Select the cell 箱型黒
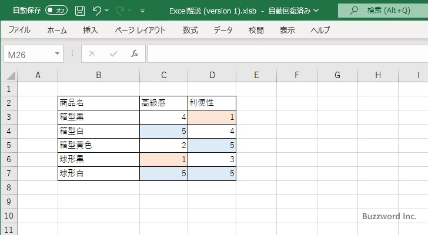The width and height of the screenshot is (428, 235). coord(99,117)
